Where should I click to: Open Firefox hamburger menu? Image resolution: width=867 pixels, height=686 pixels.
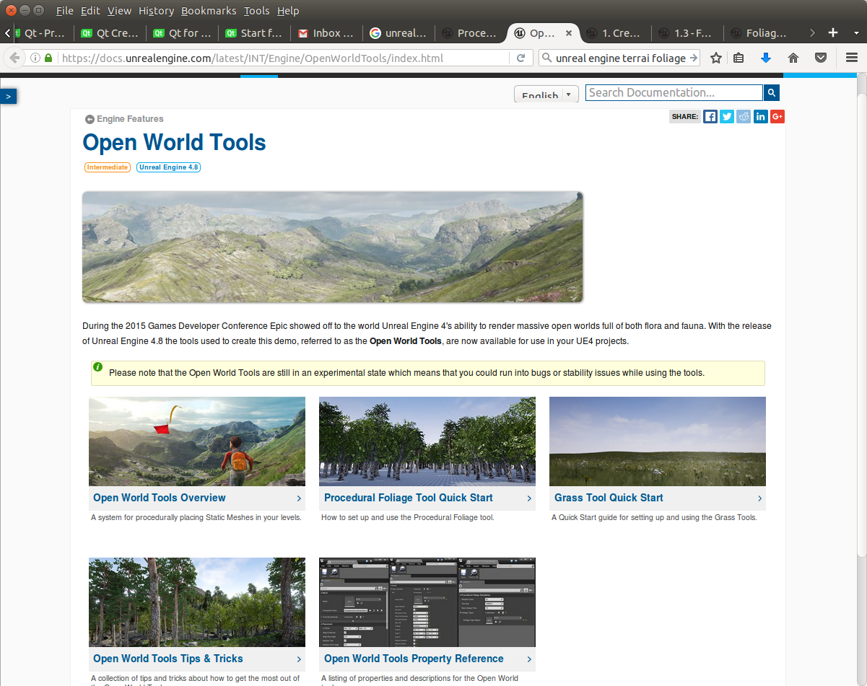click(x=851, y=58)
